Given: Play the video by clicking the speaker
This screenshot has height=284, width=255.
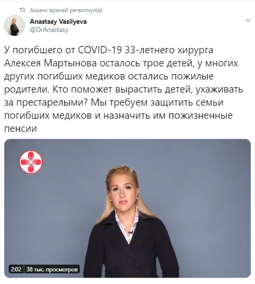Looking at the screenshot, I should click(x=127, y=208).
